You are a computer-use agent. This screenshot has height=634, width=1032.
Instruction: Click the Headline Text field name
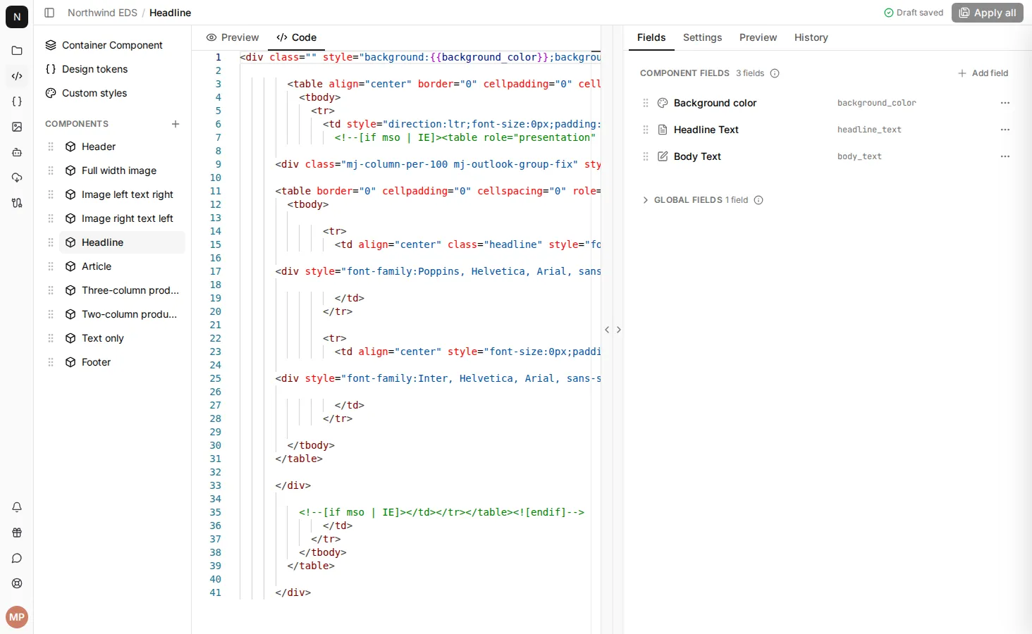(x=706, y=130)
